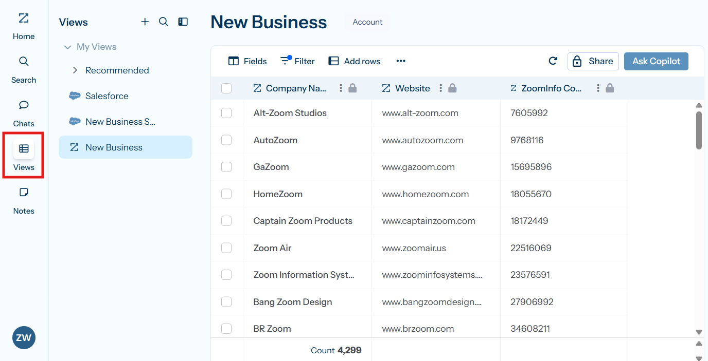Open the Chats sidebar item
The image size is (708, 361).
24,114
